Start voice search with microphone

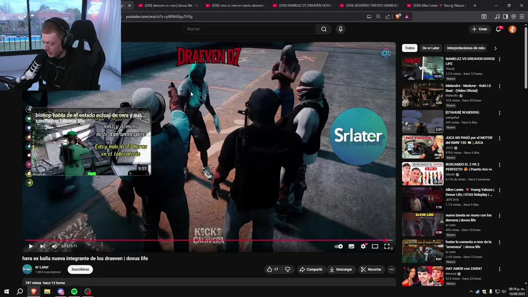pos(340,29)
